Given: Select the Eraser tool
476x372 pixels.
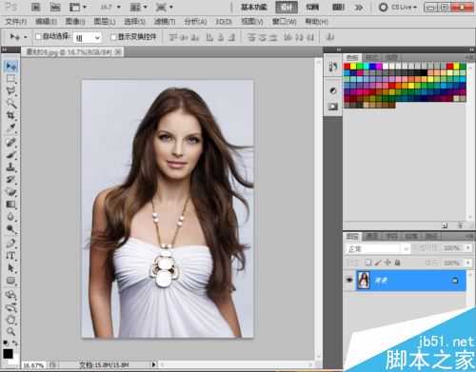Looking at the screenshot, I should click(11, 192).
